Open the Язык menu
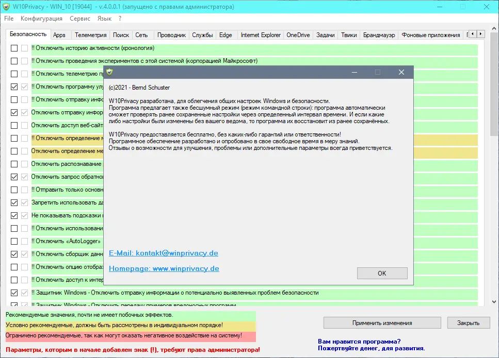The width and height of the screenshot is (499, 358). coord(104,19)
